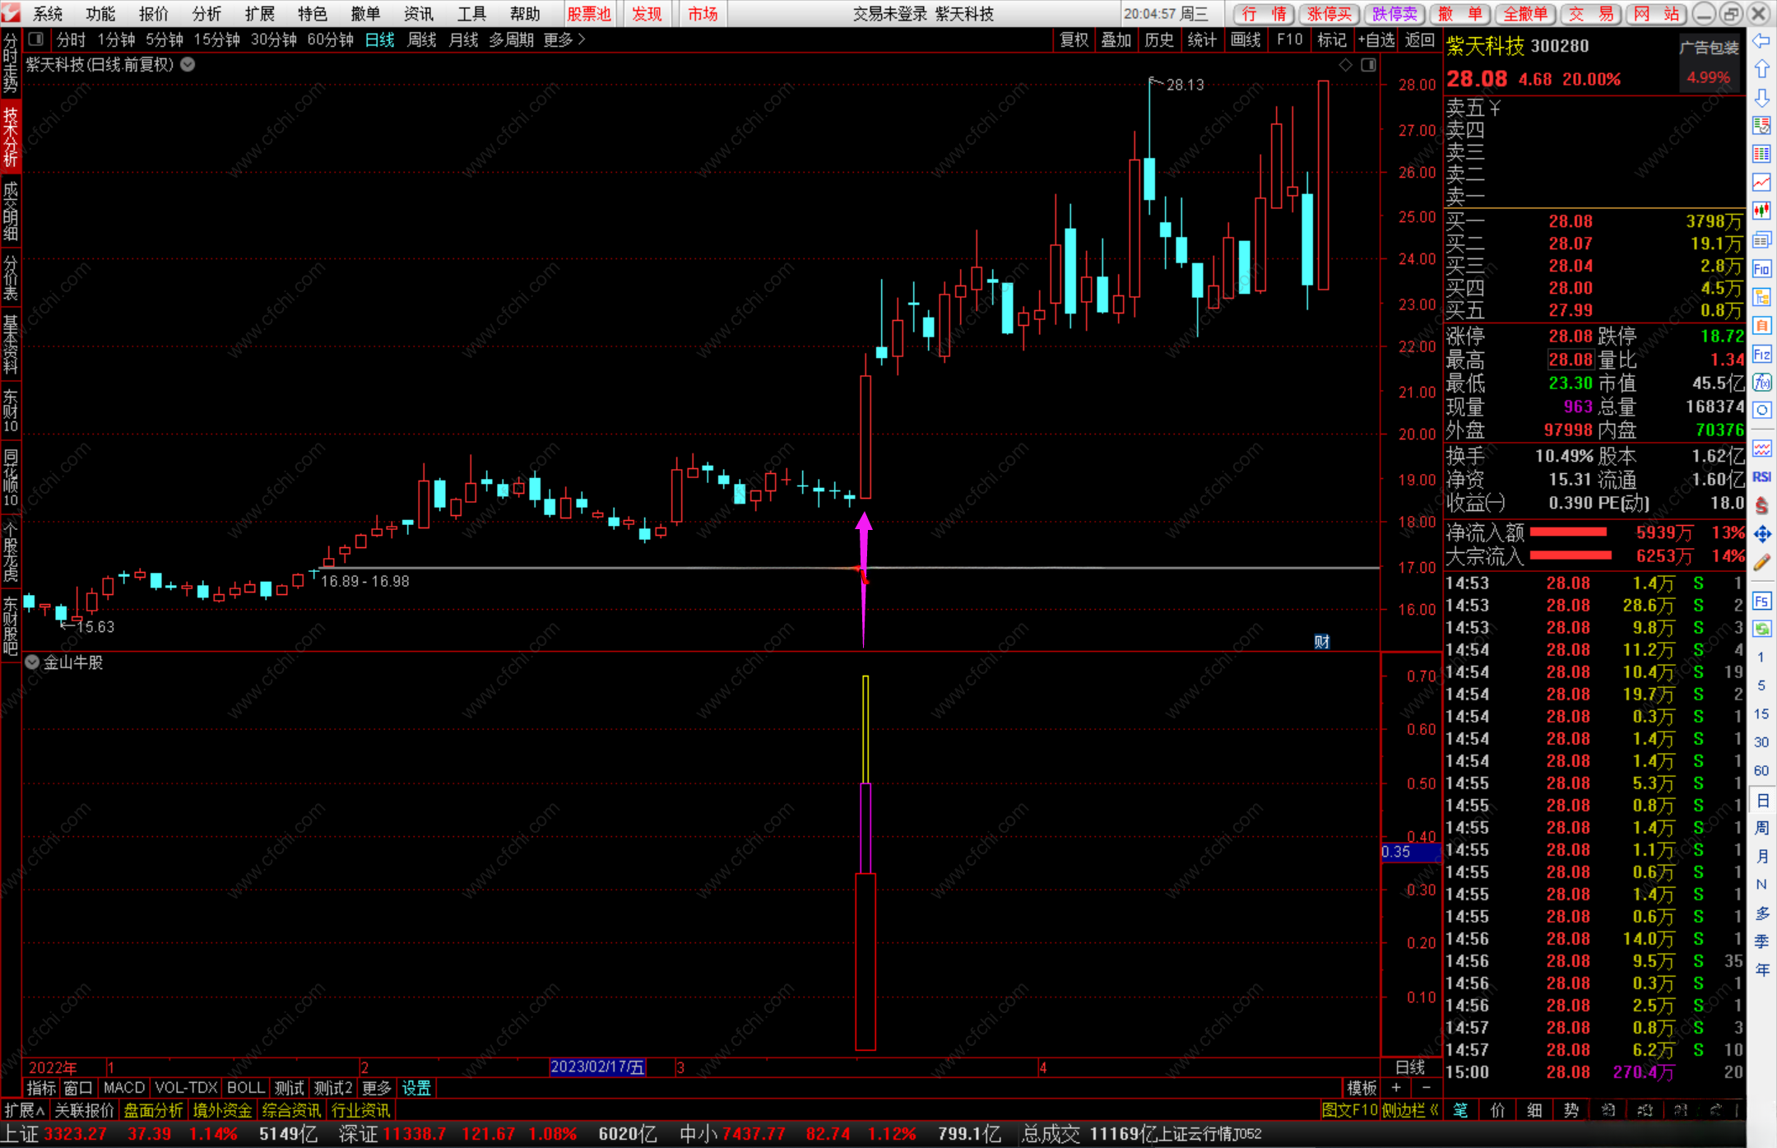Select the MACD indicator tab
Viewport: 1777px width, 1148px height.
tap(124, 1087)
